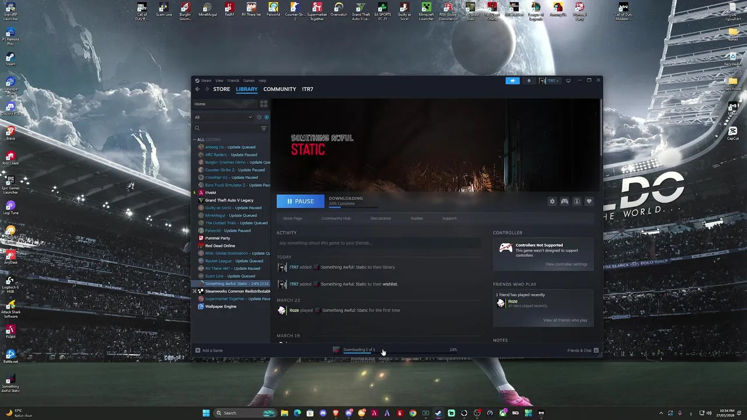Pause the download with PAUSE button

click(301, 201)
